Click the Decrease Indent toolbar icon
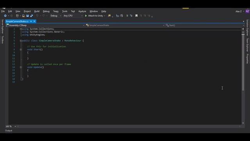Viewport: 250px width, 141px height. [118, 16]
